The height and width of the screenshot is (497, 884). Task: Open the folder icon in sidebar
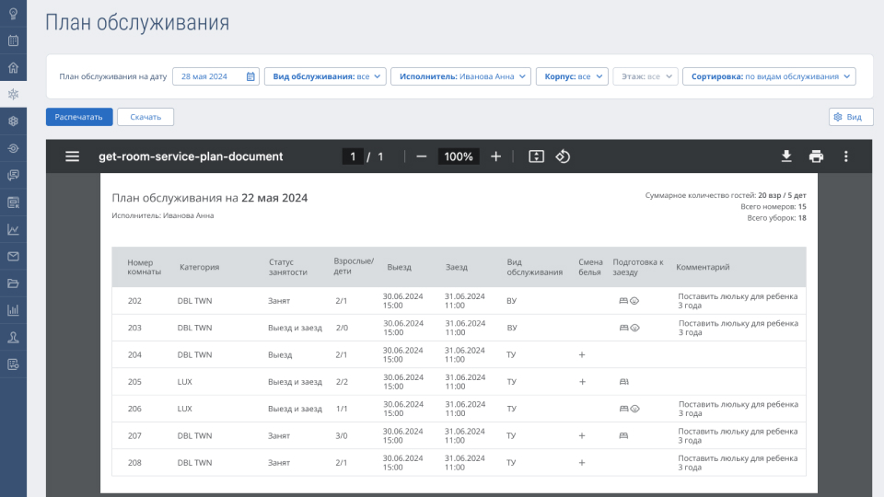coord(13,283)
